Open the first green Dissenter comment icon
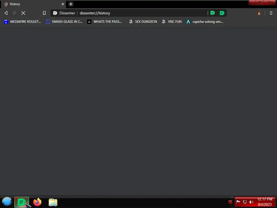This screenshot has width=277, height=208. pos(213,13)
